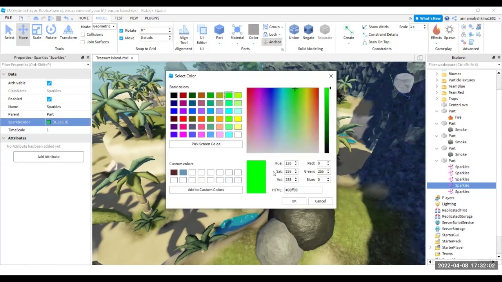Open the FILE menu
Screen dimensions: 502x282
[8, 18]
